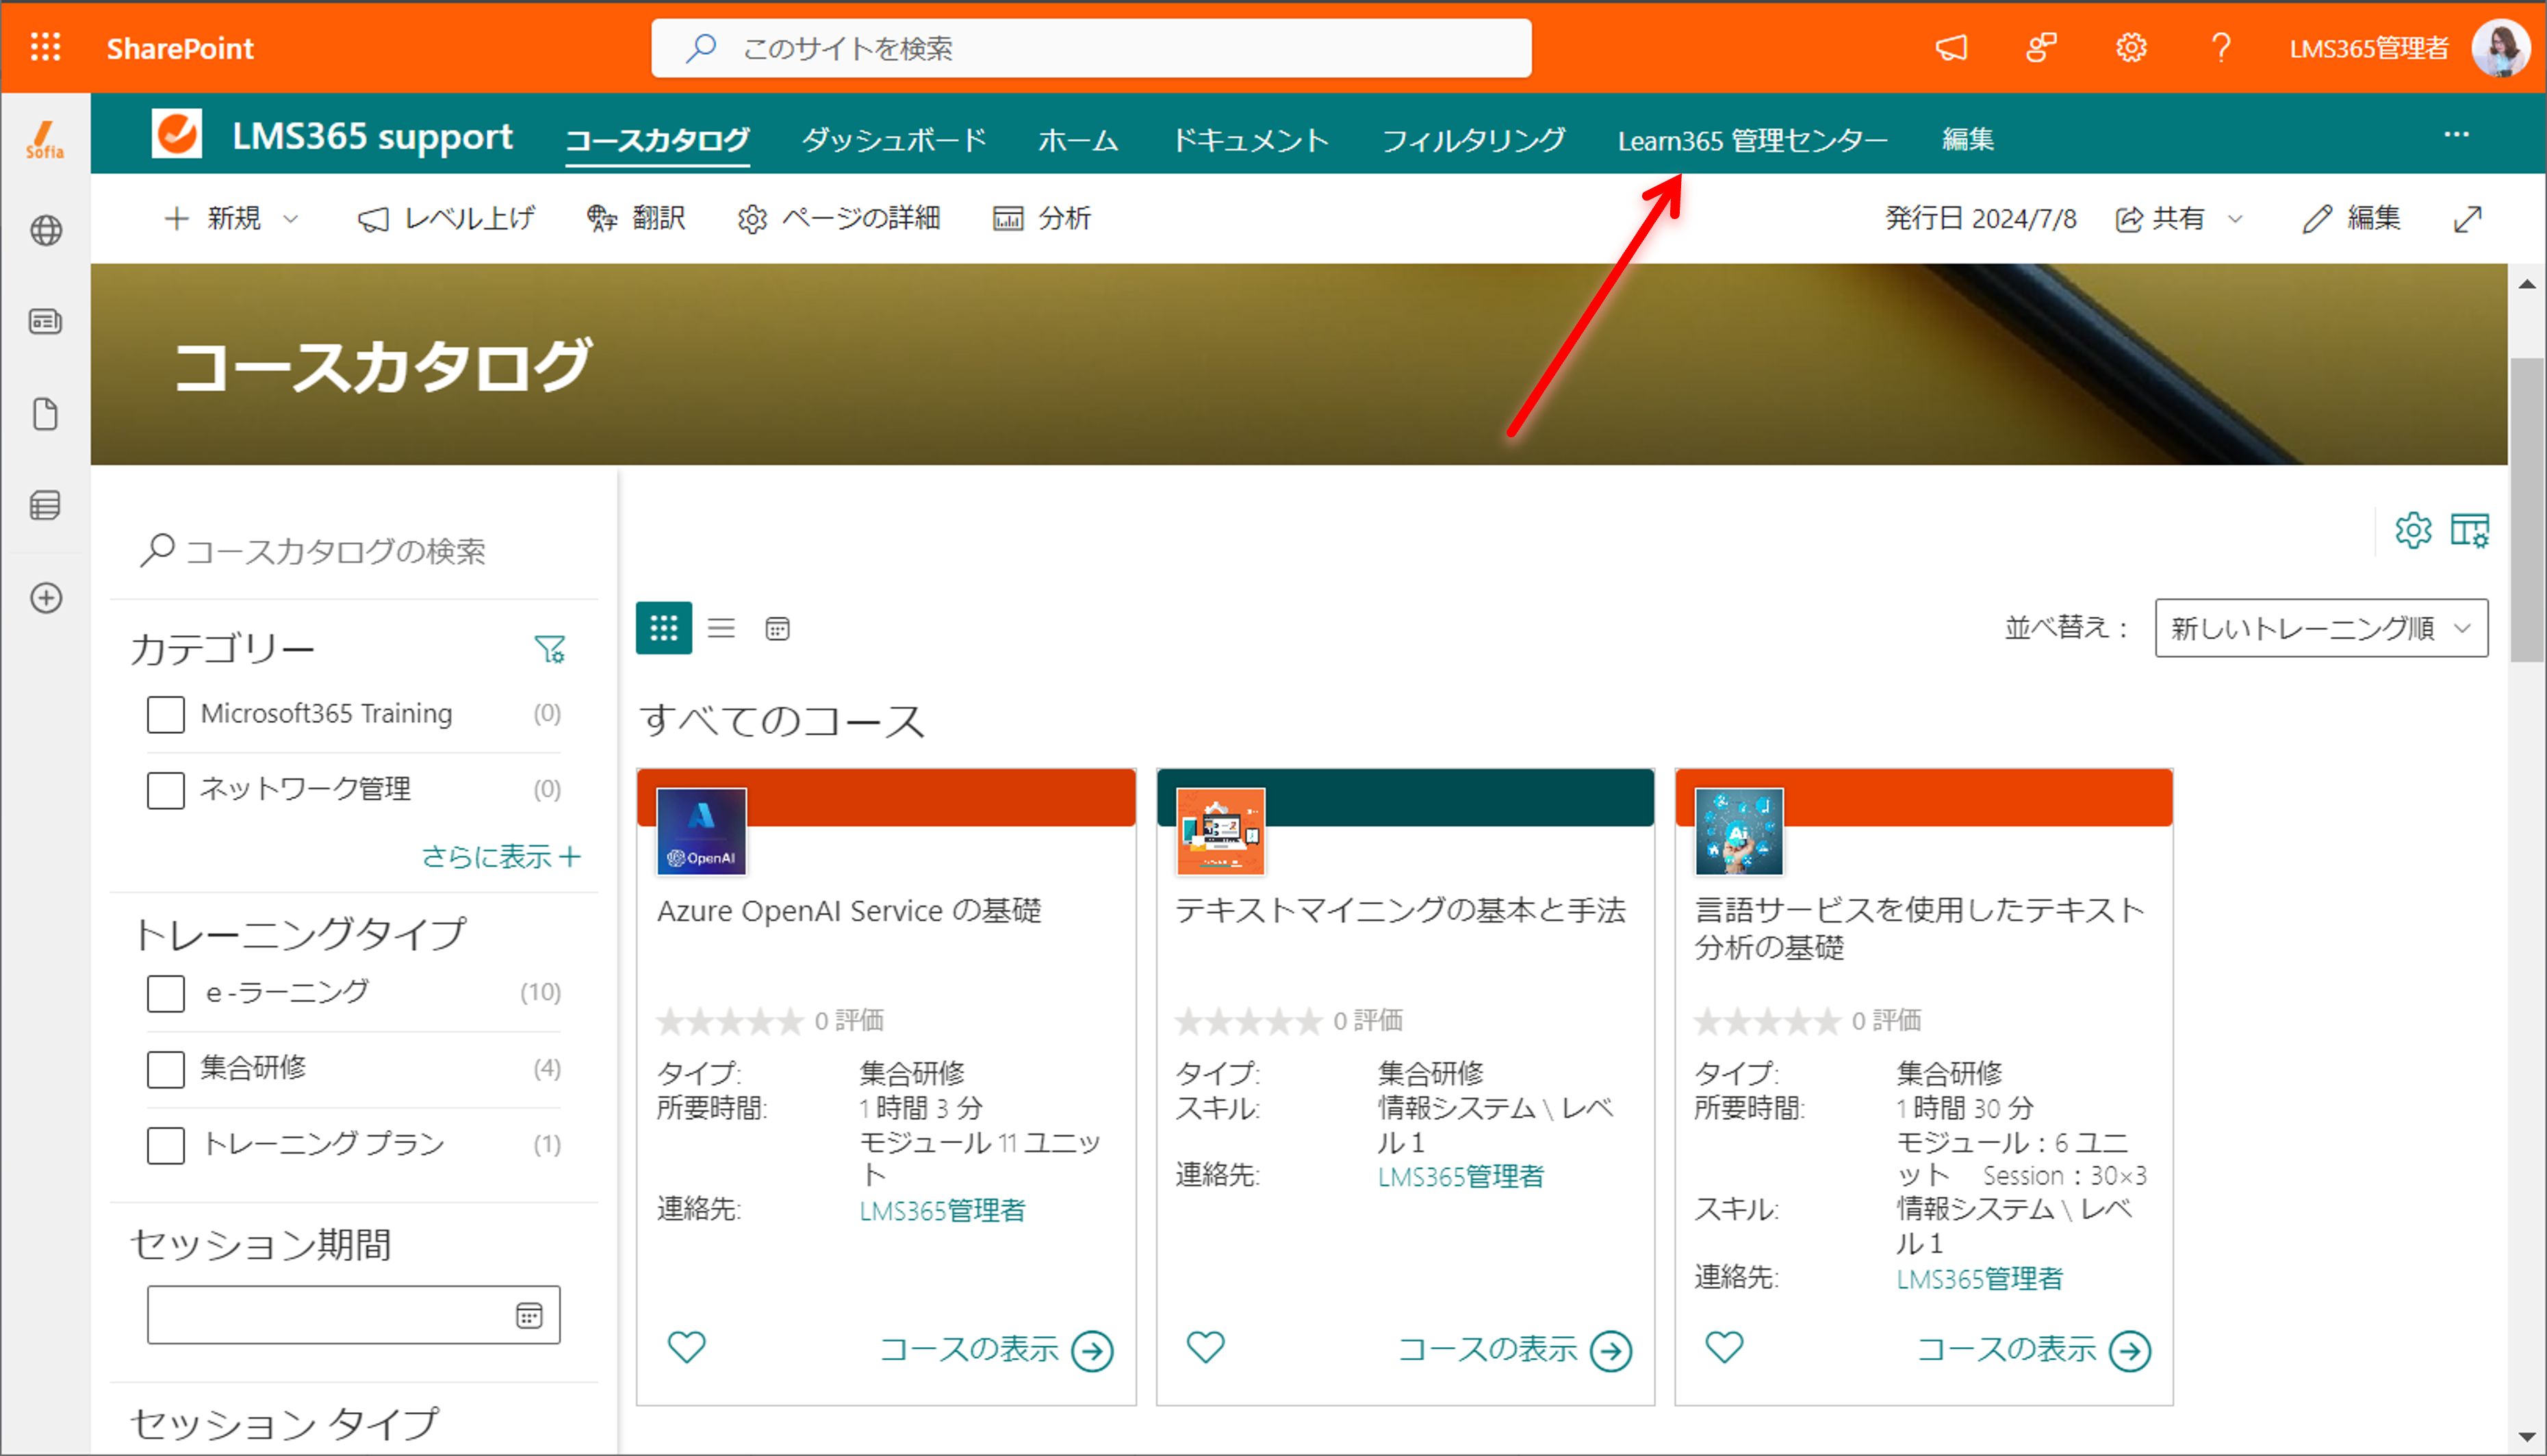Open コースの表示 for 言語サービス course
The width and height of the screenshot is (2547, 1456).
(x=2033, y=1350)
